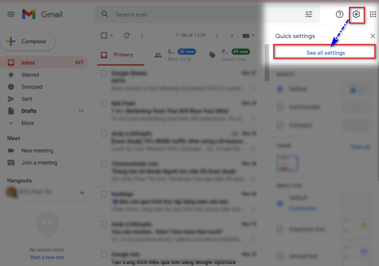Screen dimensions: 379x266
Task: Add a Hangouts contact with the plus icon
Action: pyautogui.click(x=82, y=193)
